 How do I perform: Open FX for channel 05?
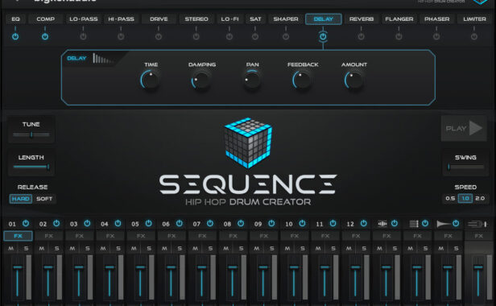[x=141, y=236]
